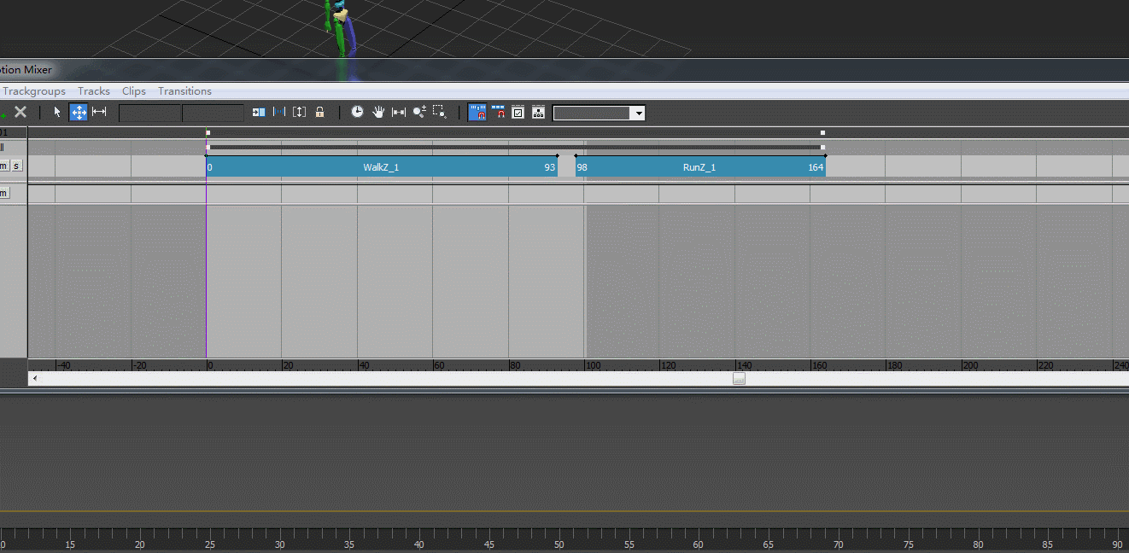Viewport: 1129px width, 553px height.
Task: Toggle the Snap Clips magnet icon
Action: point(498,112)
